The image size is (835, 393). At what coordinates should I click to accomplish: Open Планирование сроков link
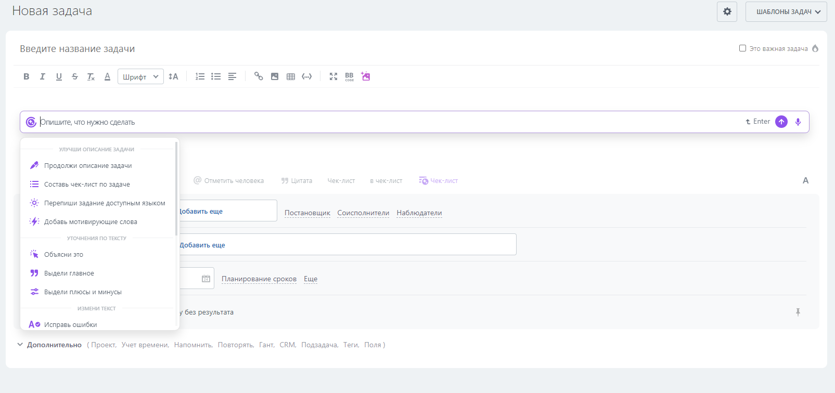[259, 279]
